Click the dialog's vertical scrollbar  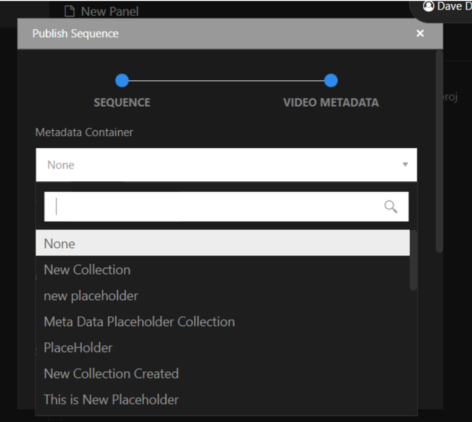click(x=439, y=152)
